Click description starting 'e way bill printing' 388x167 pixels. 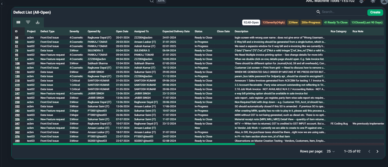271,94
